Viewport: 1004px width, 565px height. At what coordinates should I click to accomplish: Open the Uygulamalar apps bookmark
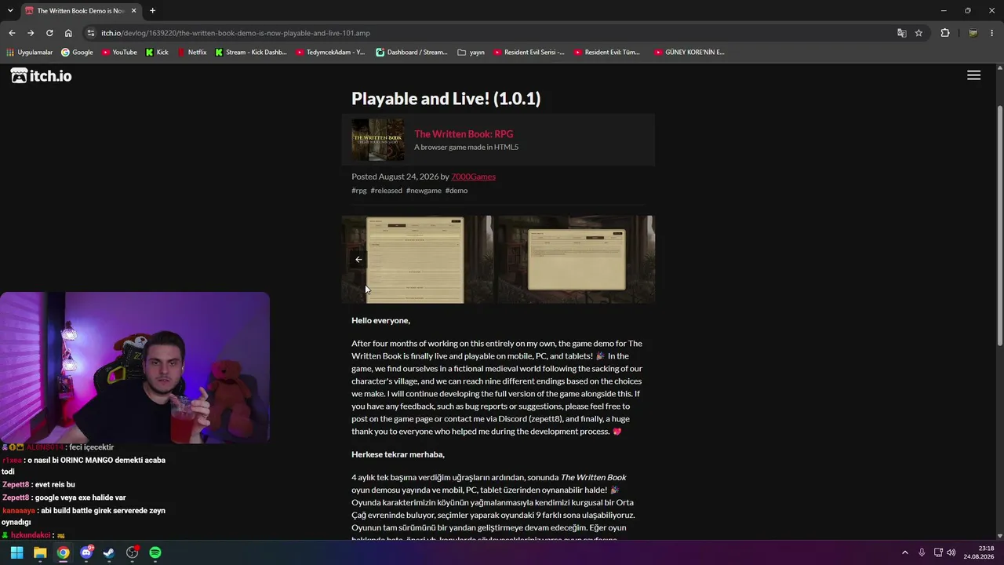click(x=29, y=53)
